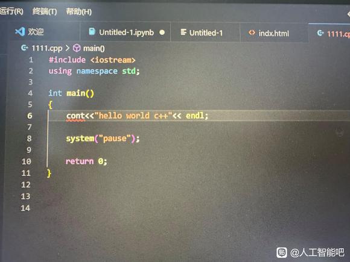Viewport: 350px width, 262px height.
Task: Switch to the indx.html tab
Action: point(273,33)
